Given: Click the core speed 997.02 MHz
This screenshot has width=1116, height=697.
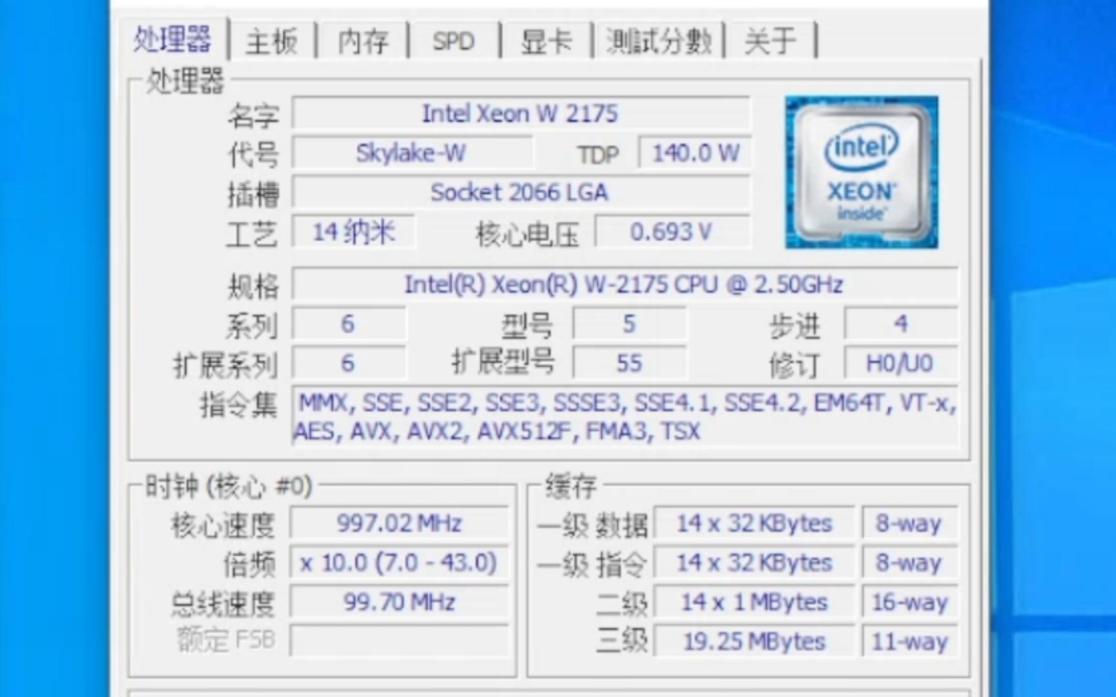Looking at the screenshot, I should pyautogui.click(x=399, y=523).
